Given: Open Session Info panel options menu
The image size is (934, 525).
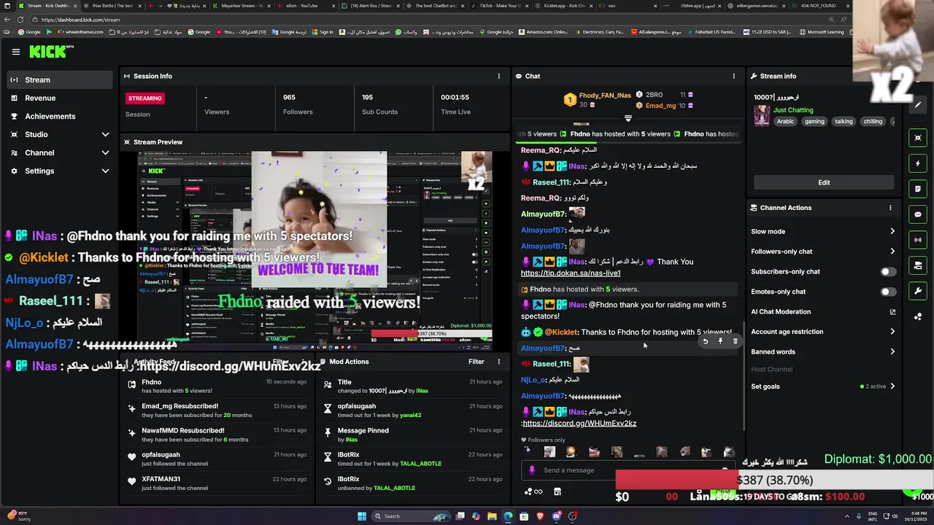Looking at the screenshot, I should 499,76.
